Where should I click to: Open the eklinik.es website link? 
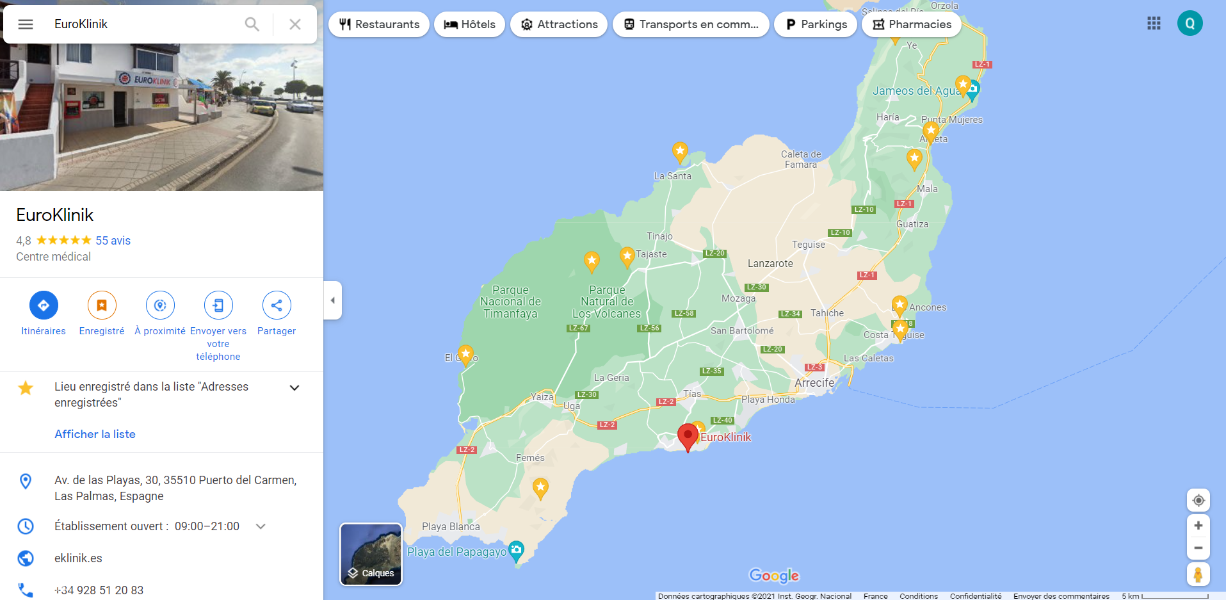pos(78,558)
